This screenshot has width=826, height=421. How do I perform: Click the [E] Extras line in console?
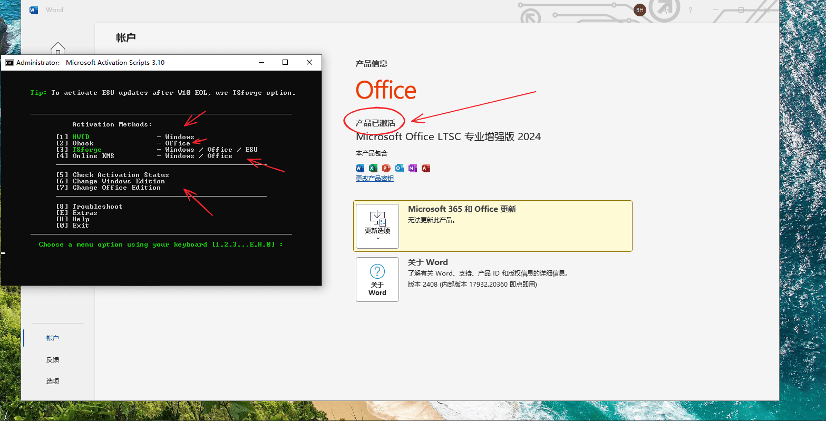[77, 213]
